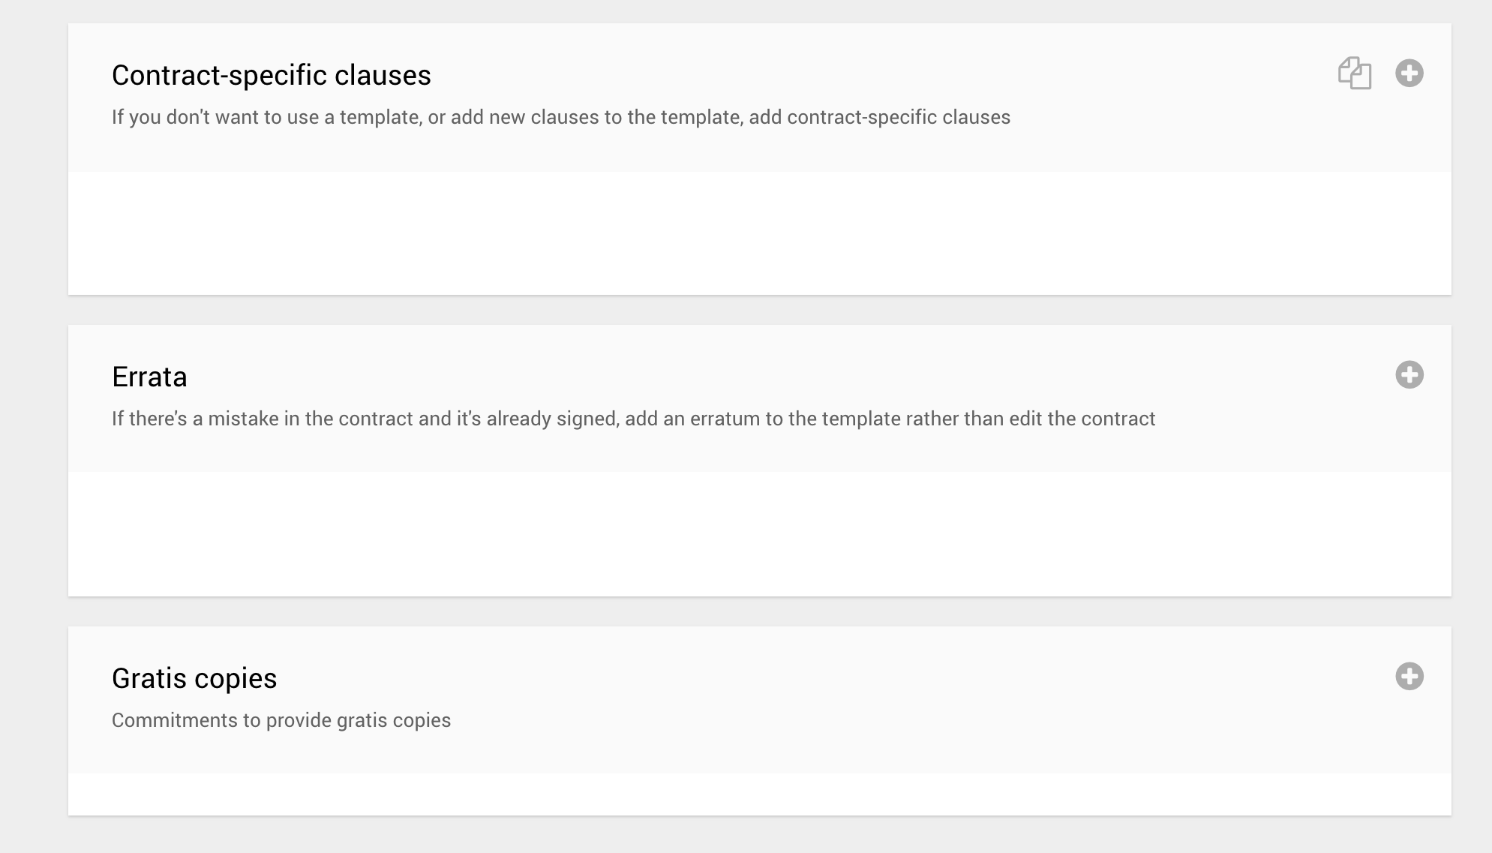Select the "Gratis copies" section heading
This screenshot has height=853, width=1492.
point(194,679)
